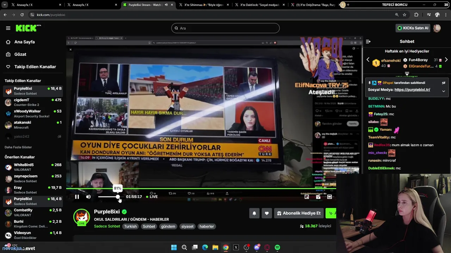Expand Daha Fazla Göster in followed channels
Viewport: 451px width, 253px height.
tap(18, 147)
